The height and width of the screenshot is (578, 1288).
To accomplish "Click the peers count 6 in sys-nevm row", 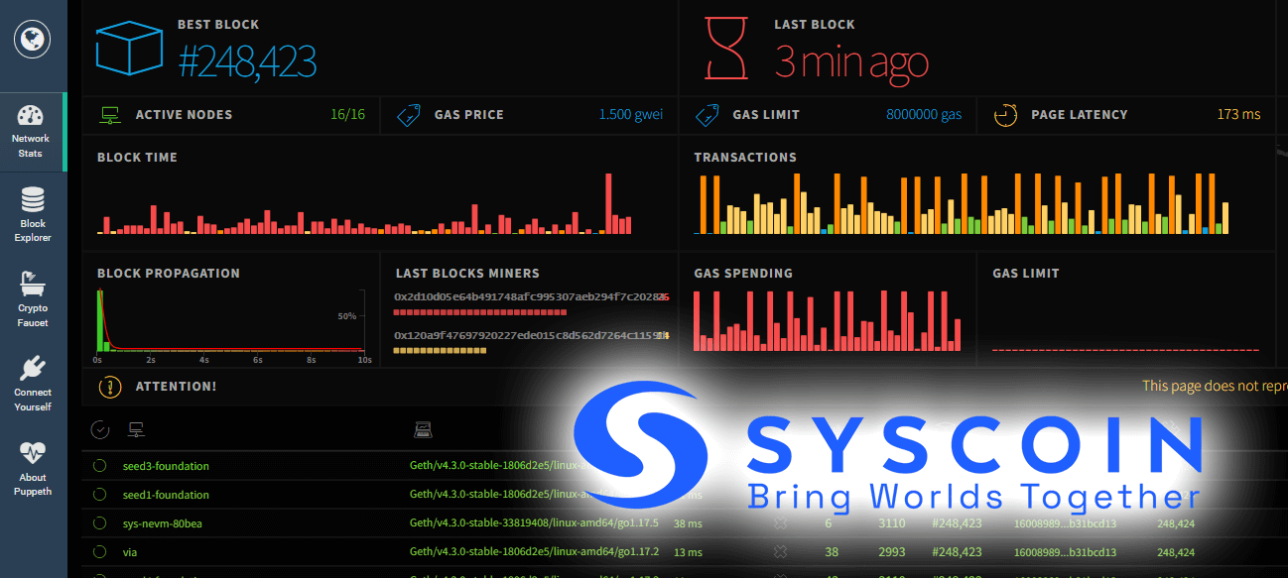I will click(x=829, y=523).
